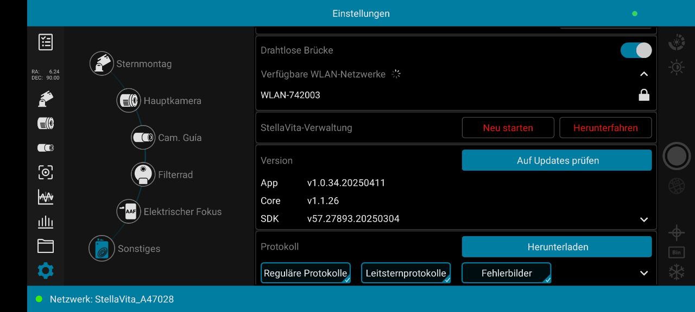Viewport: 695px width, 312px height.
Task: Open the histogram icon in sidebar
Action: [46, 222]
